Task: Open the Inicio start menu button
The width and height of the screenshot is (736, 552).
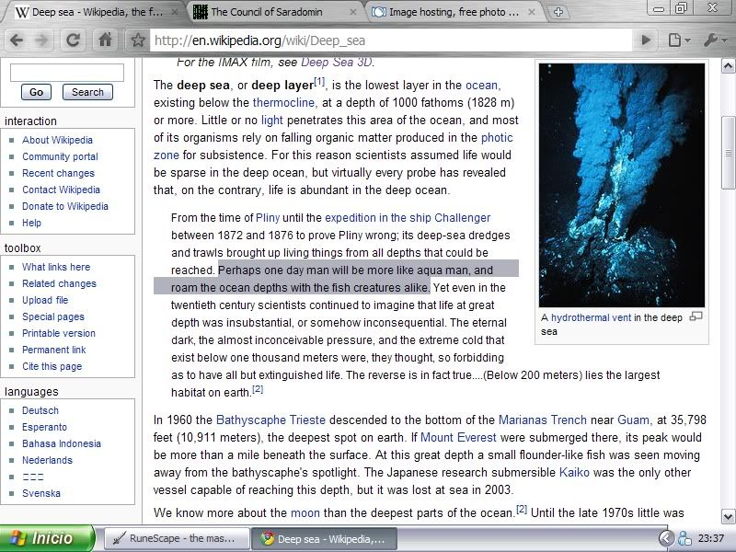Action: pos(46,538)
